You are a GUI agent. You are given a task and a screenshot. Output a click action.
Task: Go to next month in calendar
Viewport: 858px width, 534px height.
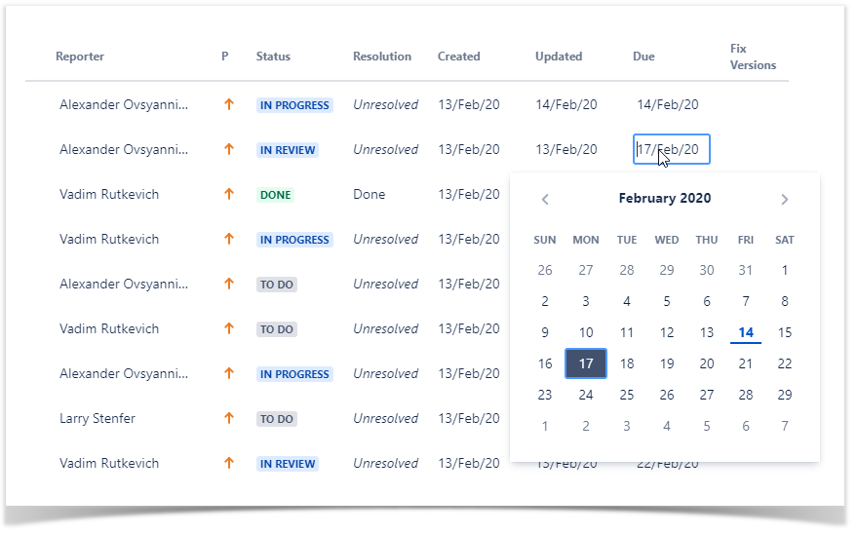tap(784, 200)
